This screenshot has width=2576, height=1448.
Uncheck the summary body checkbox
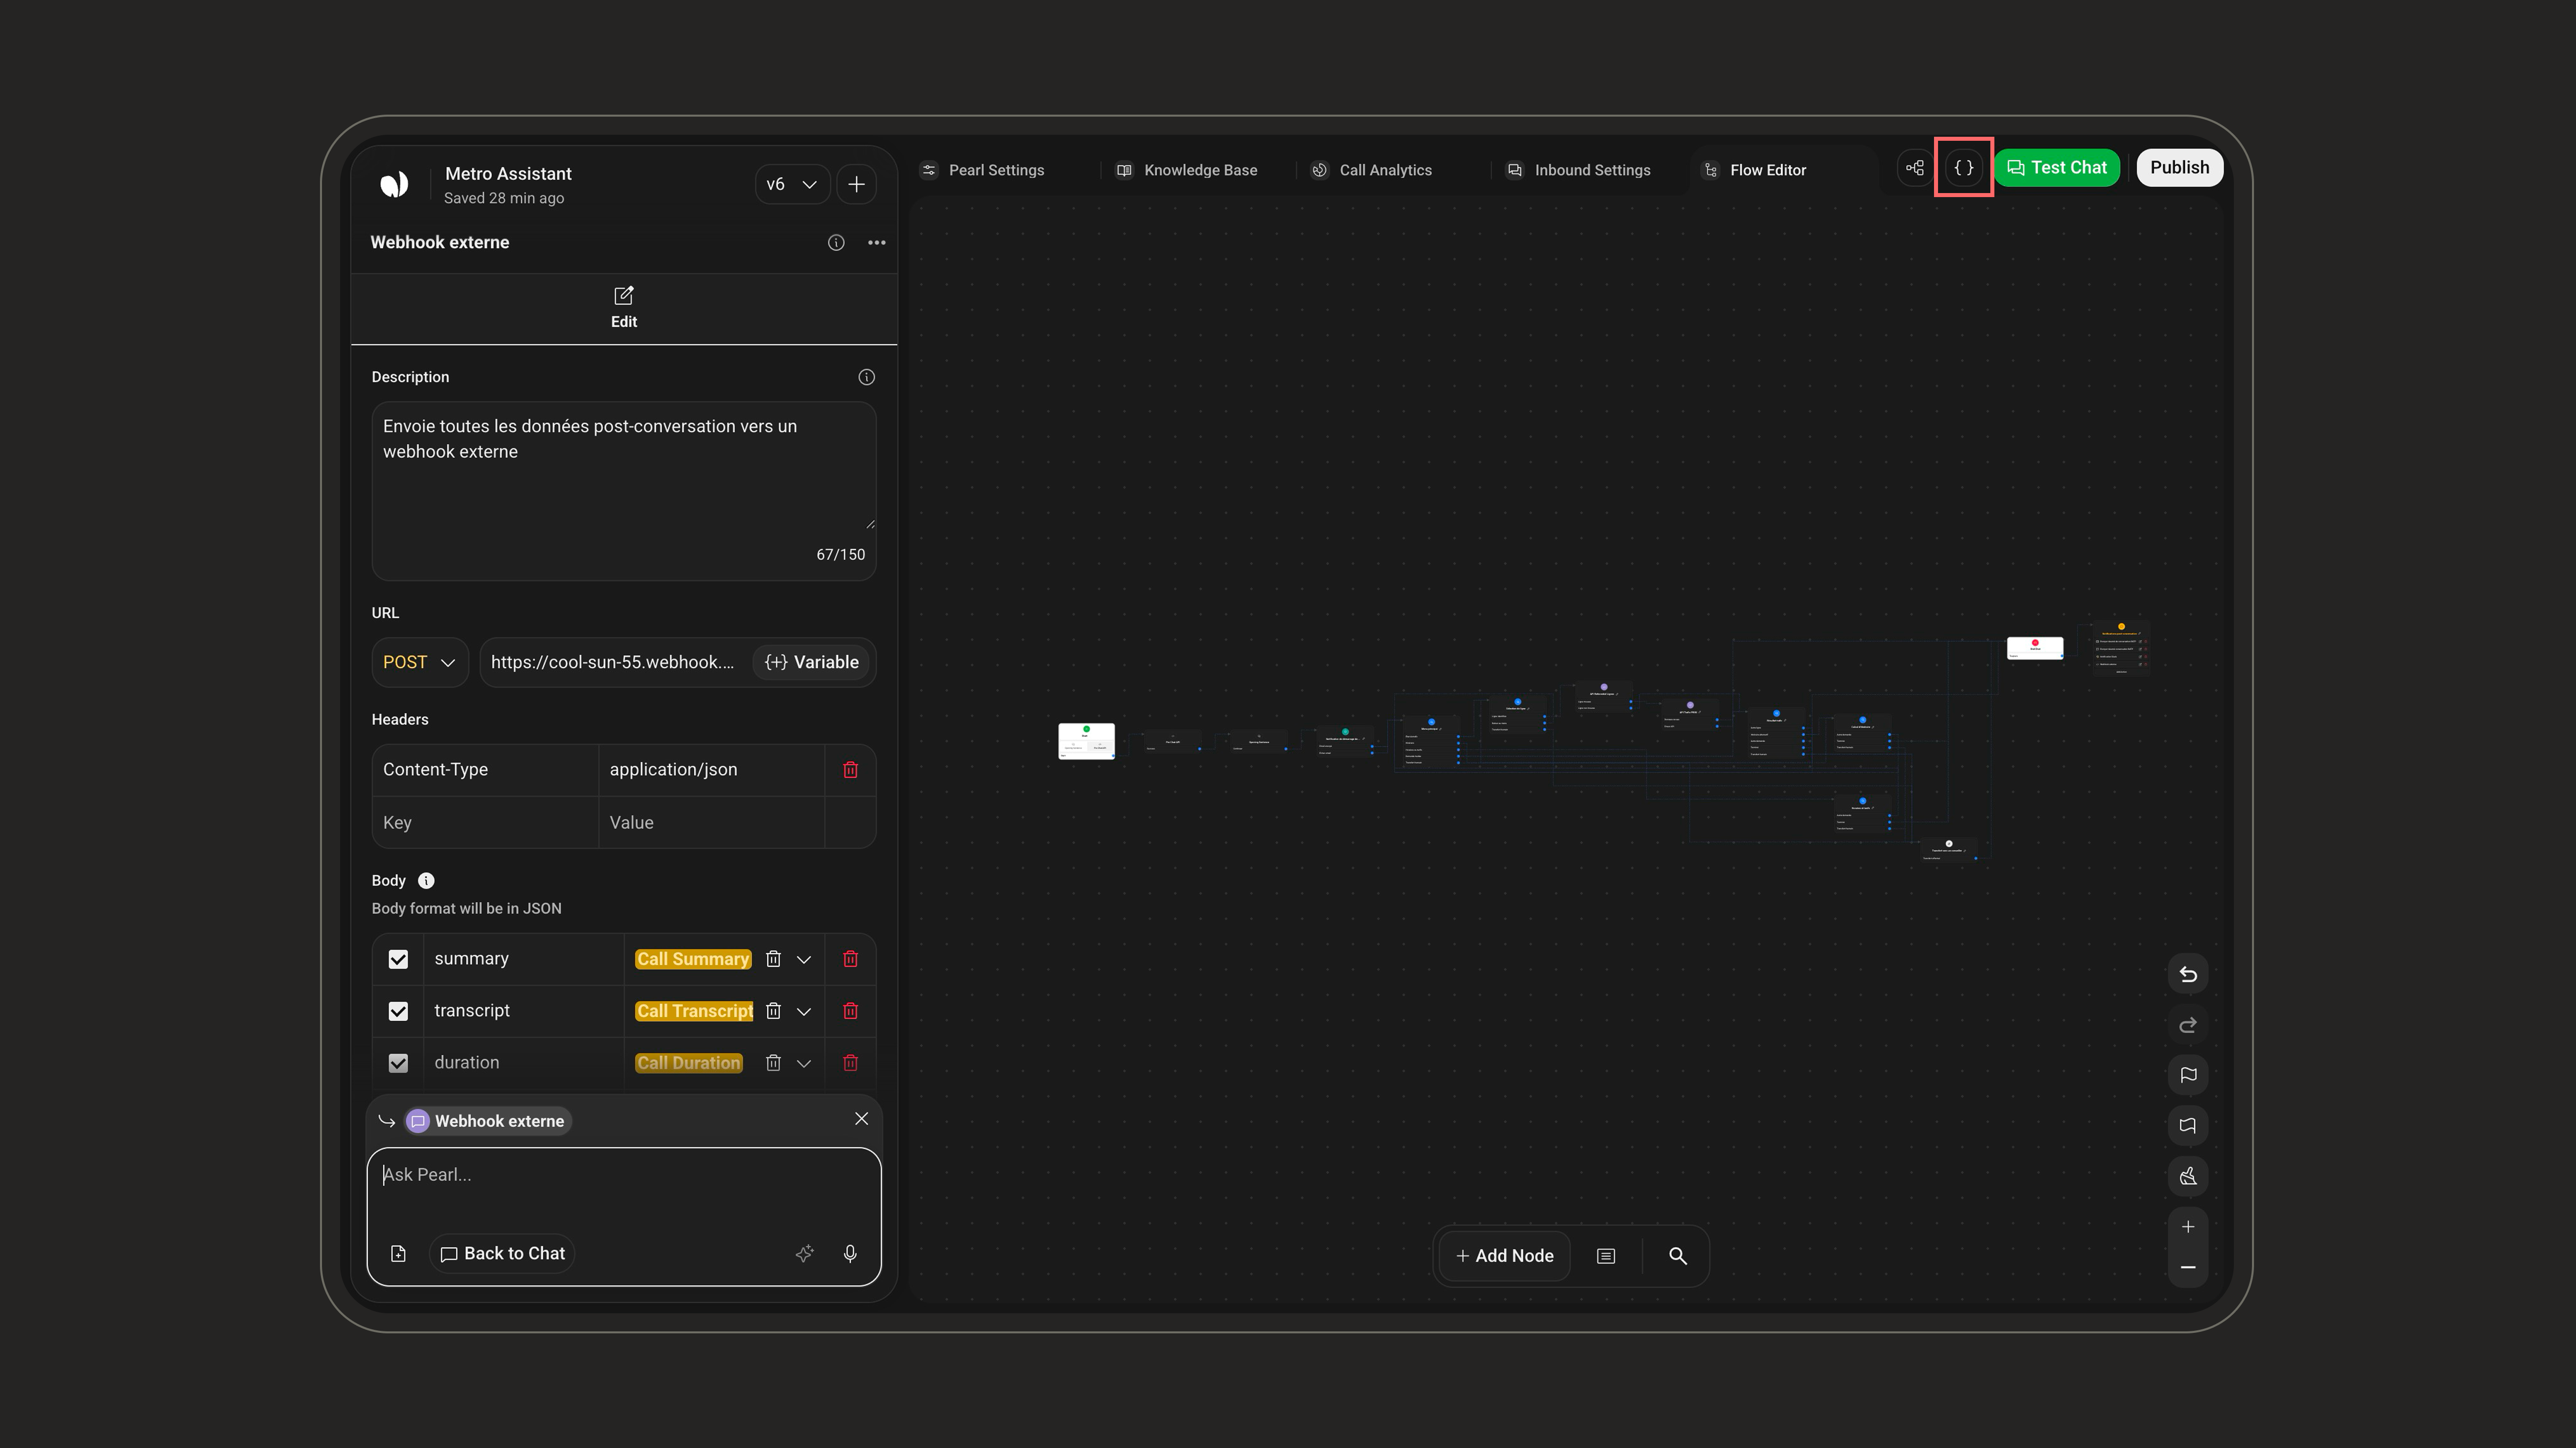pyautogui.click(x=398, y=959)
